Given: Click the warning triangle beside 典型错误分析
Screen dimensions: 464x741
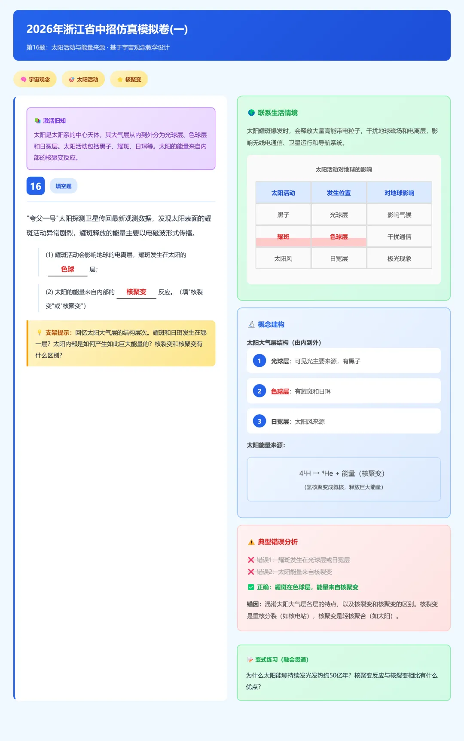Looking at the screenshot, I should (251, 542).
